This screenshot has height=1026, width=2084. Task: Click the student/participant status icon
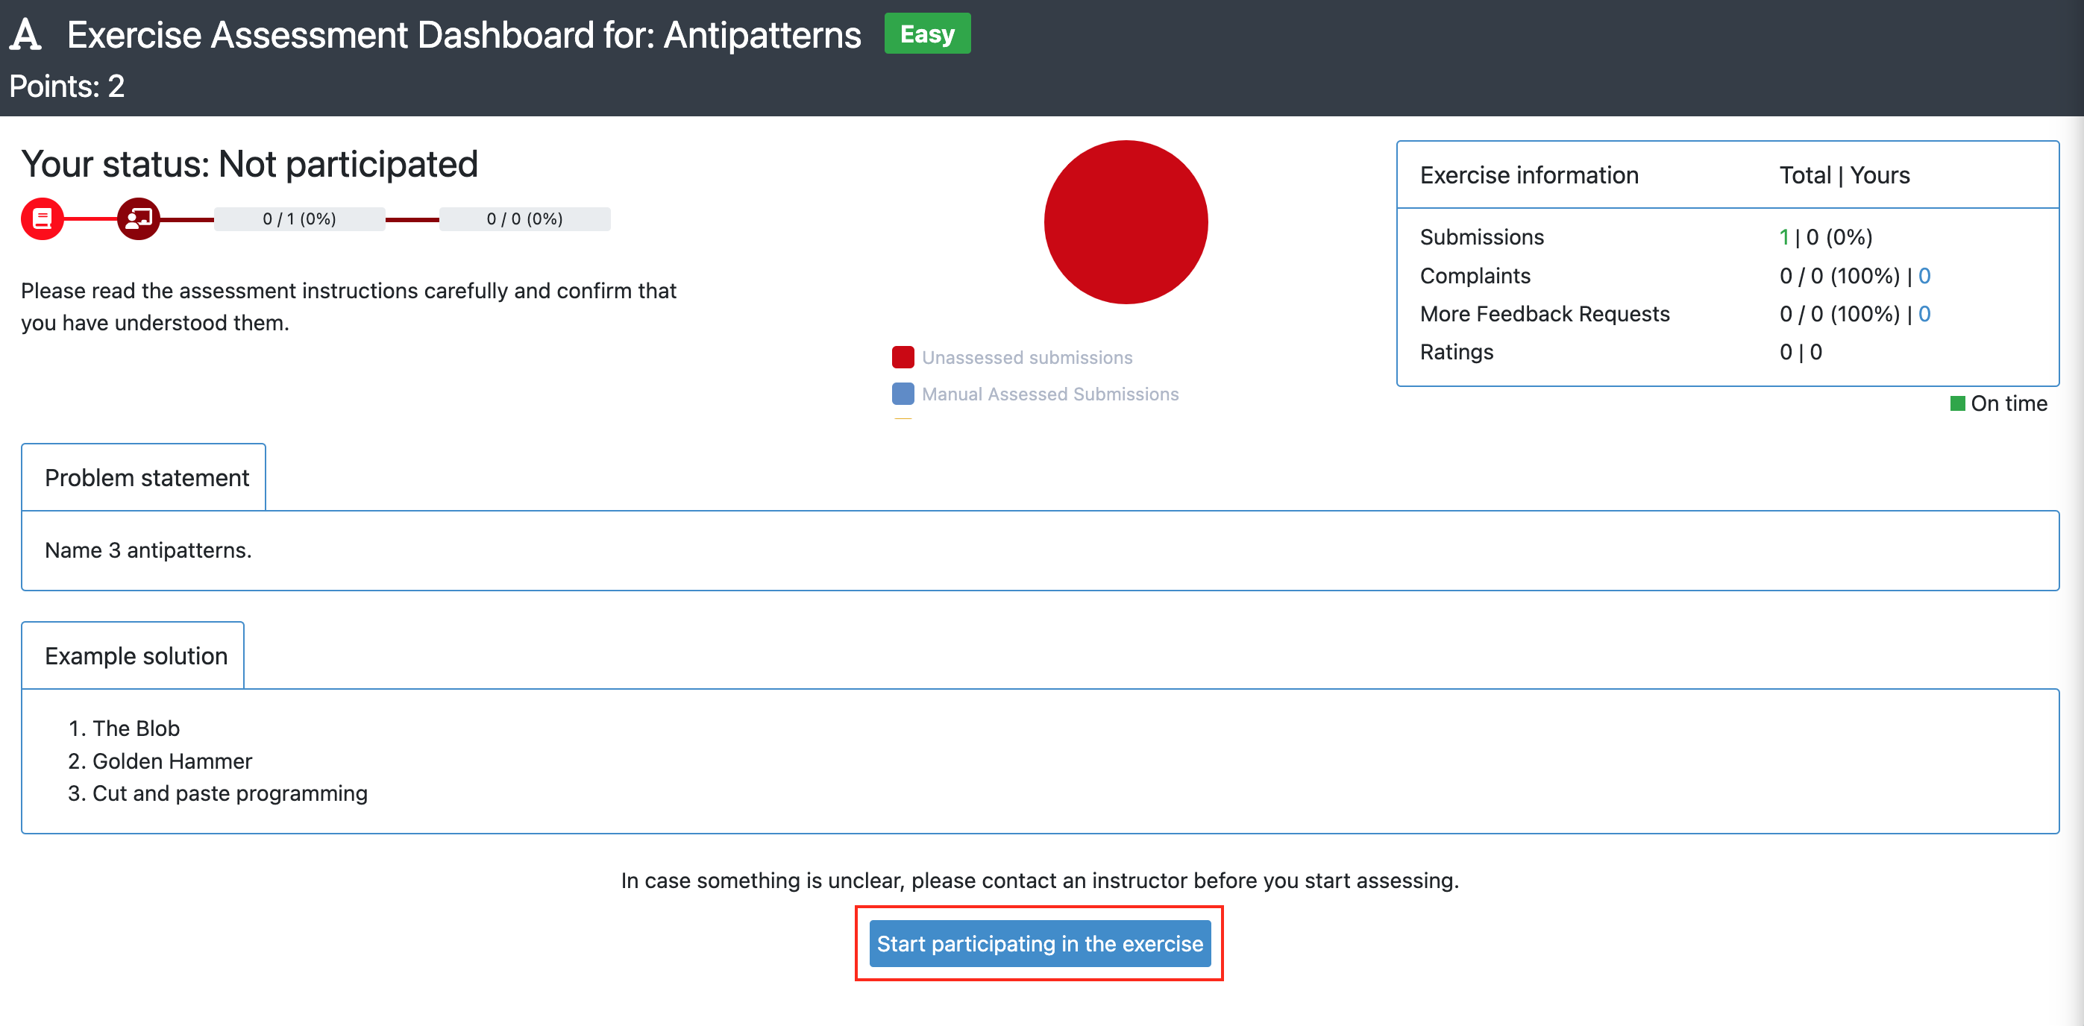point(138,218)
